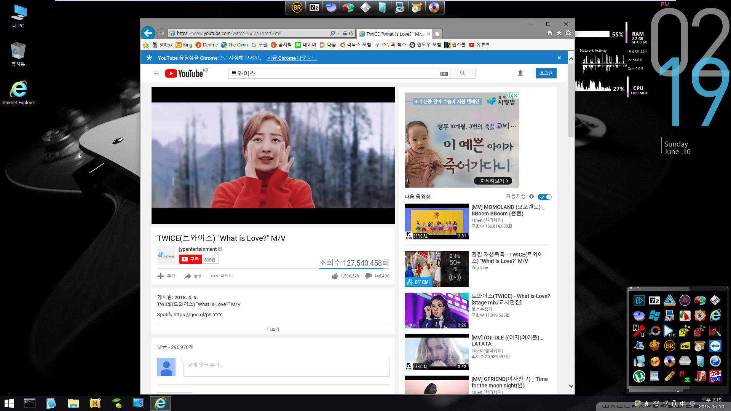Close the ad with the X icon
The height and width of the screenshot is (411, 731).
[x=516, y=96]
